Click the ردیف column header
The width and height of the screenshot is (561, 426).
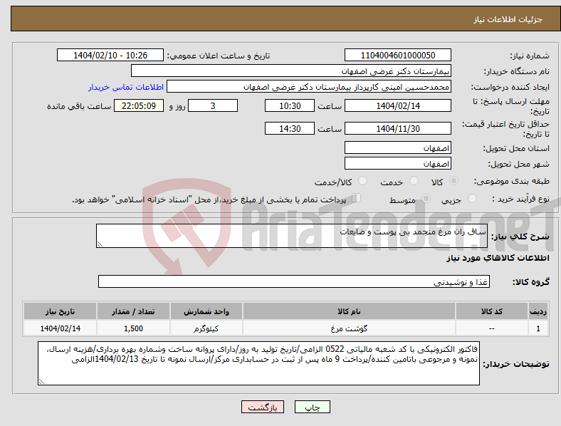pos(538,311)
